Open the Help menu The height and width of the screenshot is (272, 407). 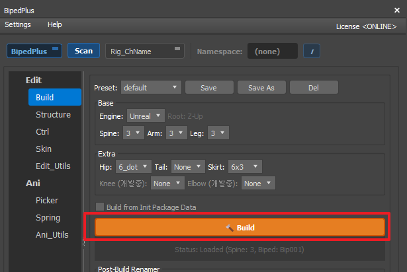click(55, 24)
